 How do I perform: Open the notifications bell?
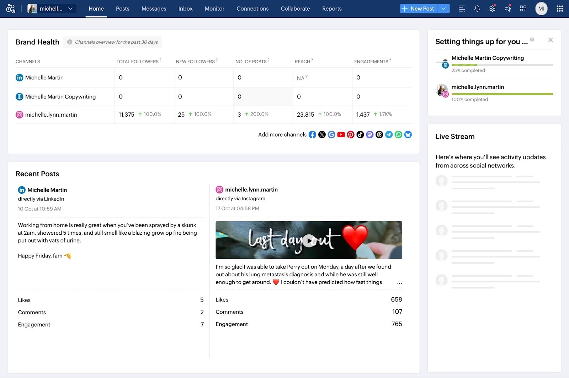click(477, 9)
